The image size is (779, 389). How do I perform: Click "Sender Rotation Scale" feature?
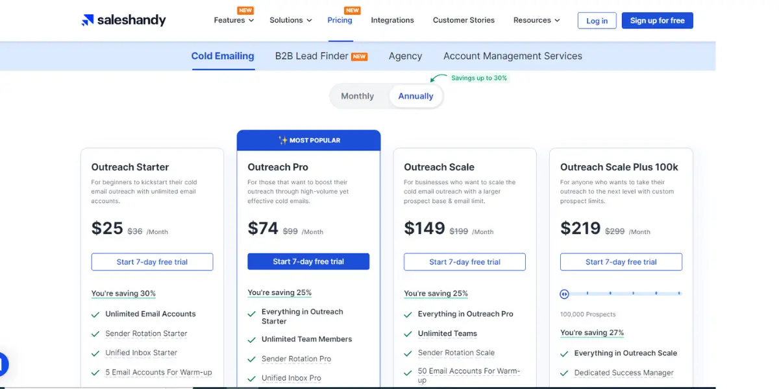(456, 353)
